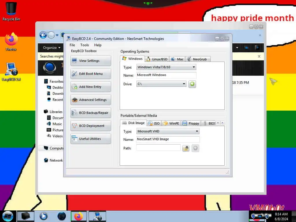296x222 pixels.
Task: Click the dark globe taskbar icon
Action: tap(62, 216)
